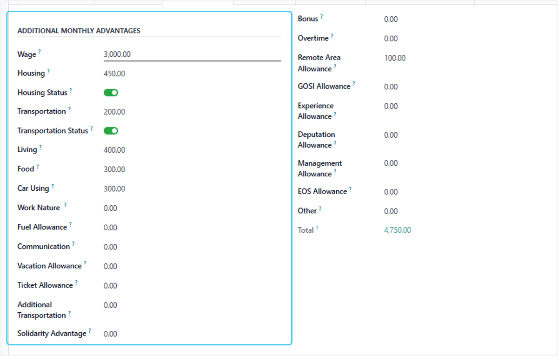Click the help icon beside Other
Image resolution: width=558 pixels, height=356 pixels.
pyautogui.click(x=320, y=208)
